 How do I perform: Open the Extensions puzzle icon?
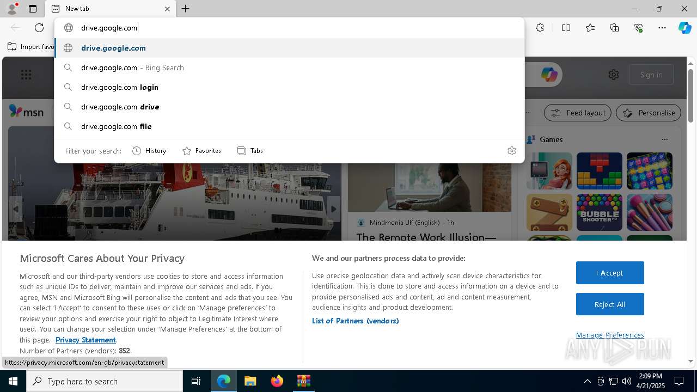point(540,28)
